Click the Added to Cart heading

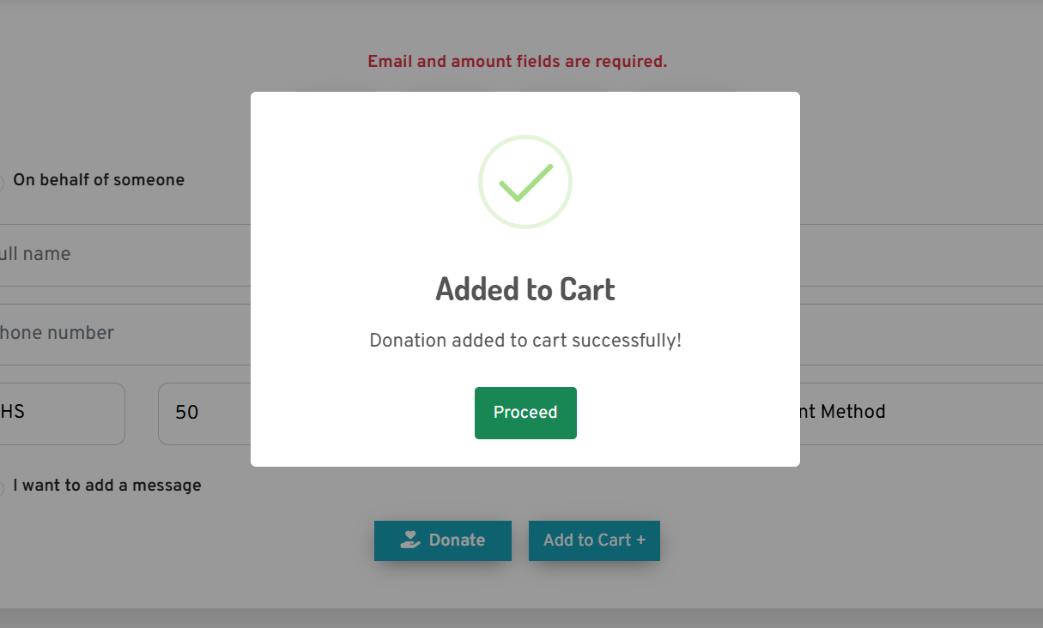point(525,289)
